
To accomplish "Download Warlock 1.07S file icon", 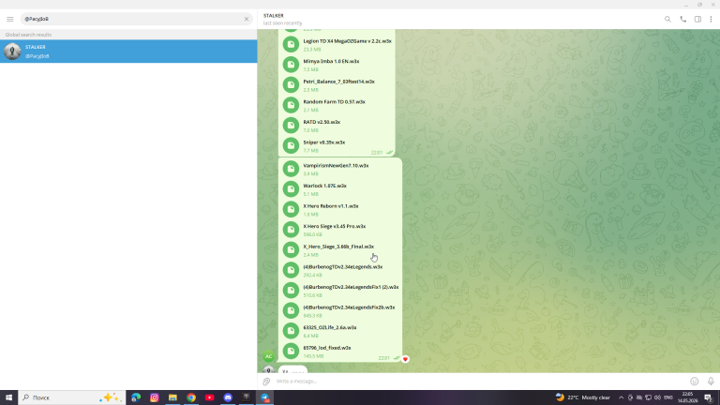I will [x=291, y=189].
